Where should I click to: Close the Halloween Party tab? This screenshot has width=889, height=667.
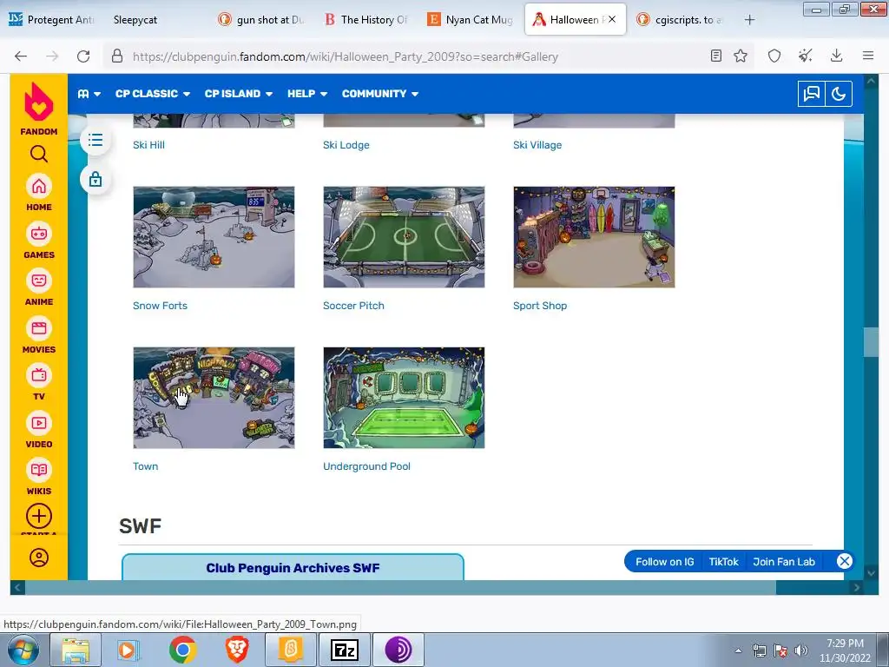(x=612, y=19)
